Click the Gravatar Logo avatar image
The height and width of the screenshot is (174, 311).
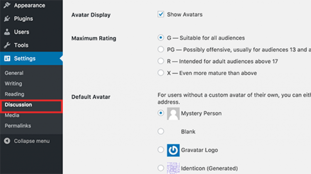tap(173, 150)
